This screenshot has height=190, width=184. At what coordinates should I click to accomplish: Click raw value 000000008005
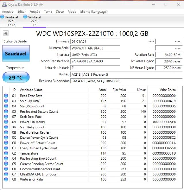coord(164,106)
